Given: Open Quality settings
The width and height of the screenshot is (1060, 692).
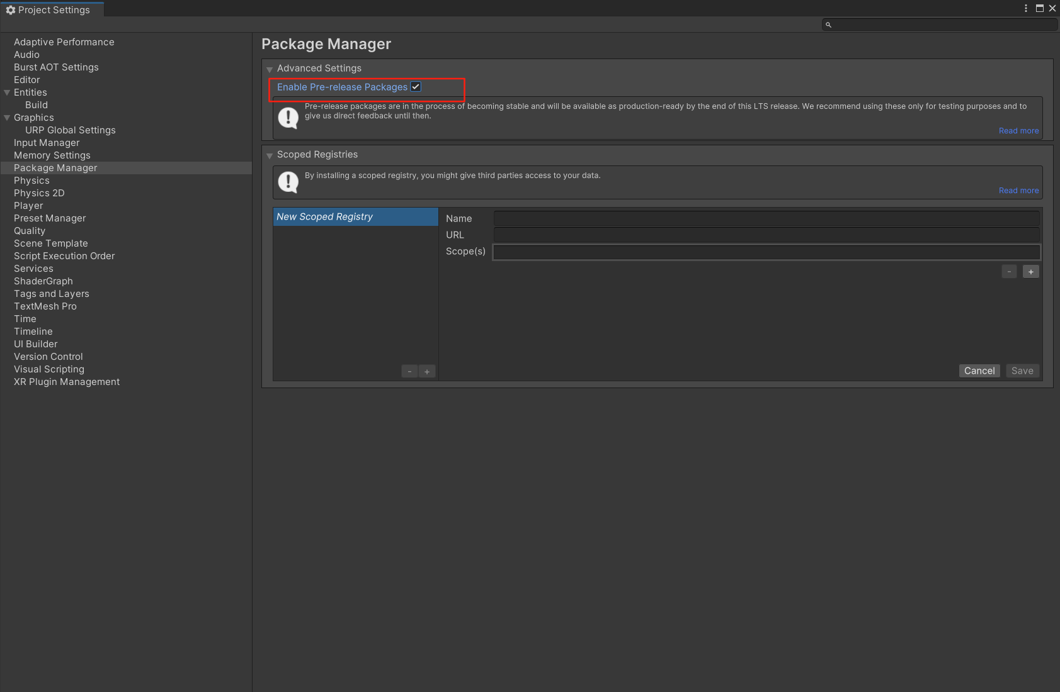Looking at the screenshot, I should (30, 231).
